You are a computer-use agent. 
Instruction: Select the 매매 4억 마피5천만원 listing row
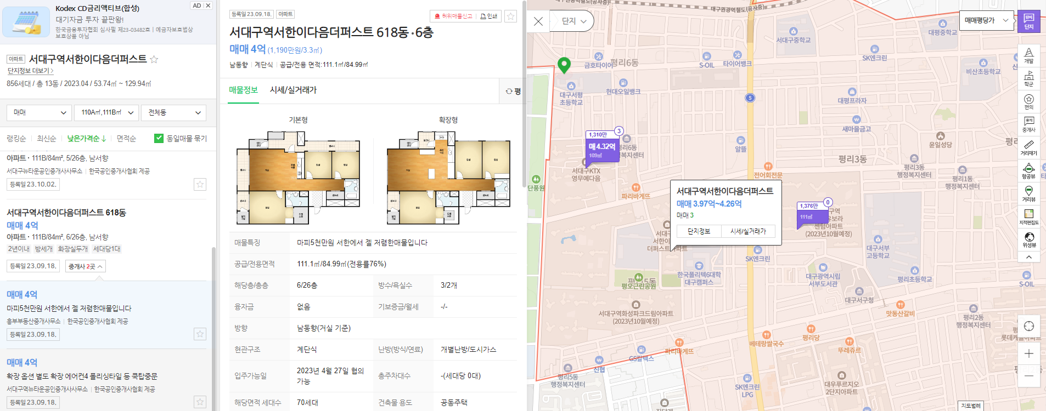click(x=106, y=315)
